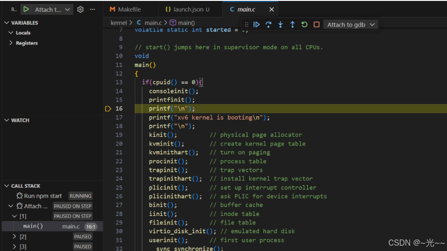
Task: Select the main() stack frame
Action: tap(52, 226)
